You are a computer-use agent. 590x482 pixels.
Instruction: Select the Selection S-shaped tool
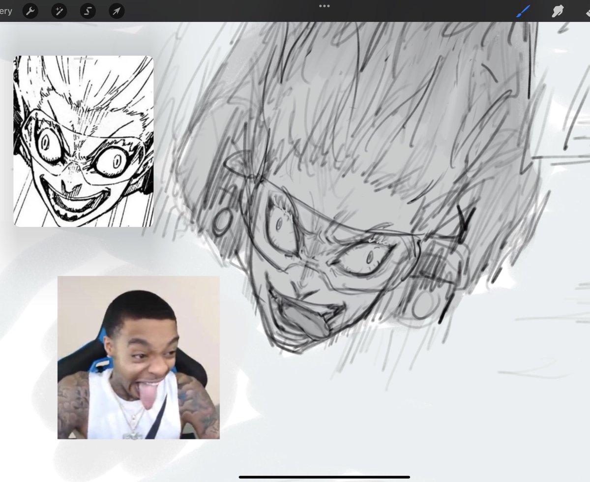point(88,11)
